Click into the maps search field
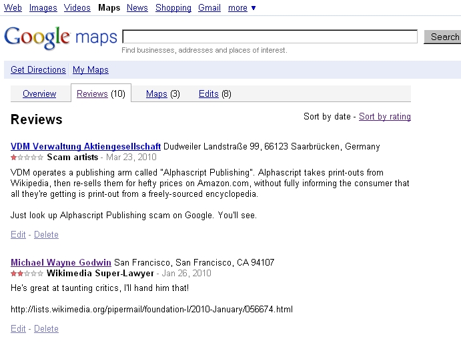461x343 pixels. tap(270, 37)
